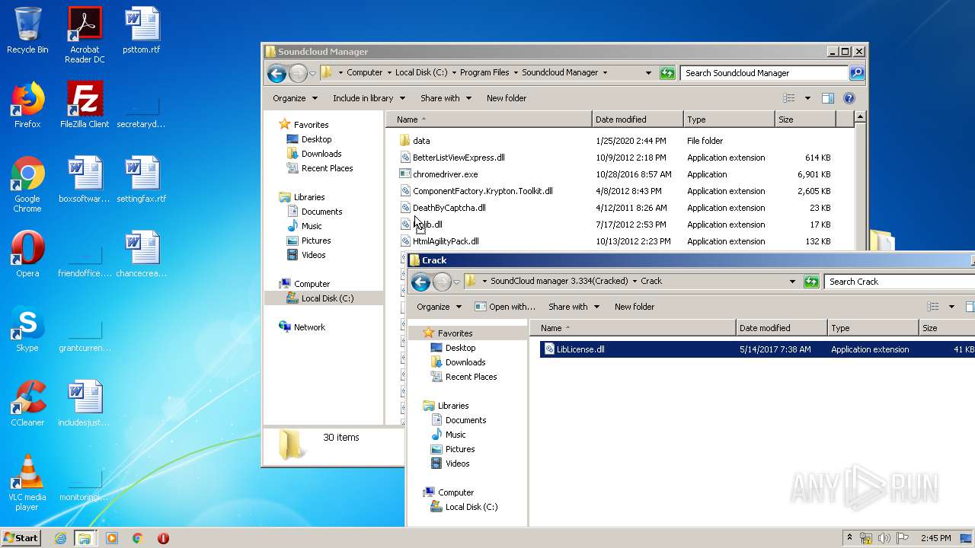
Task: Click the Start button
Action: coord(21,538)
